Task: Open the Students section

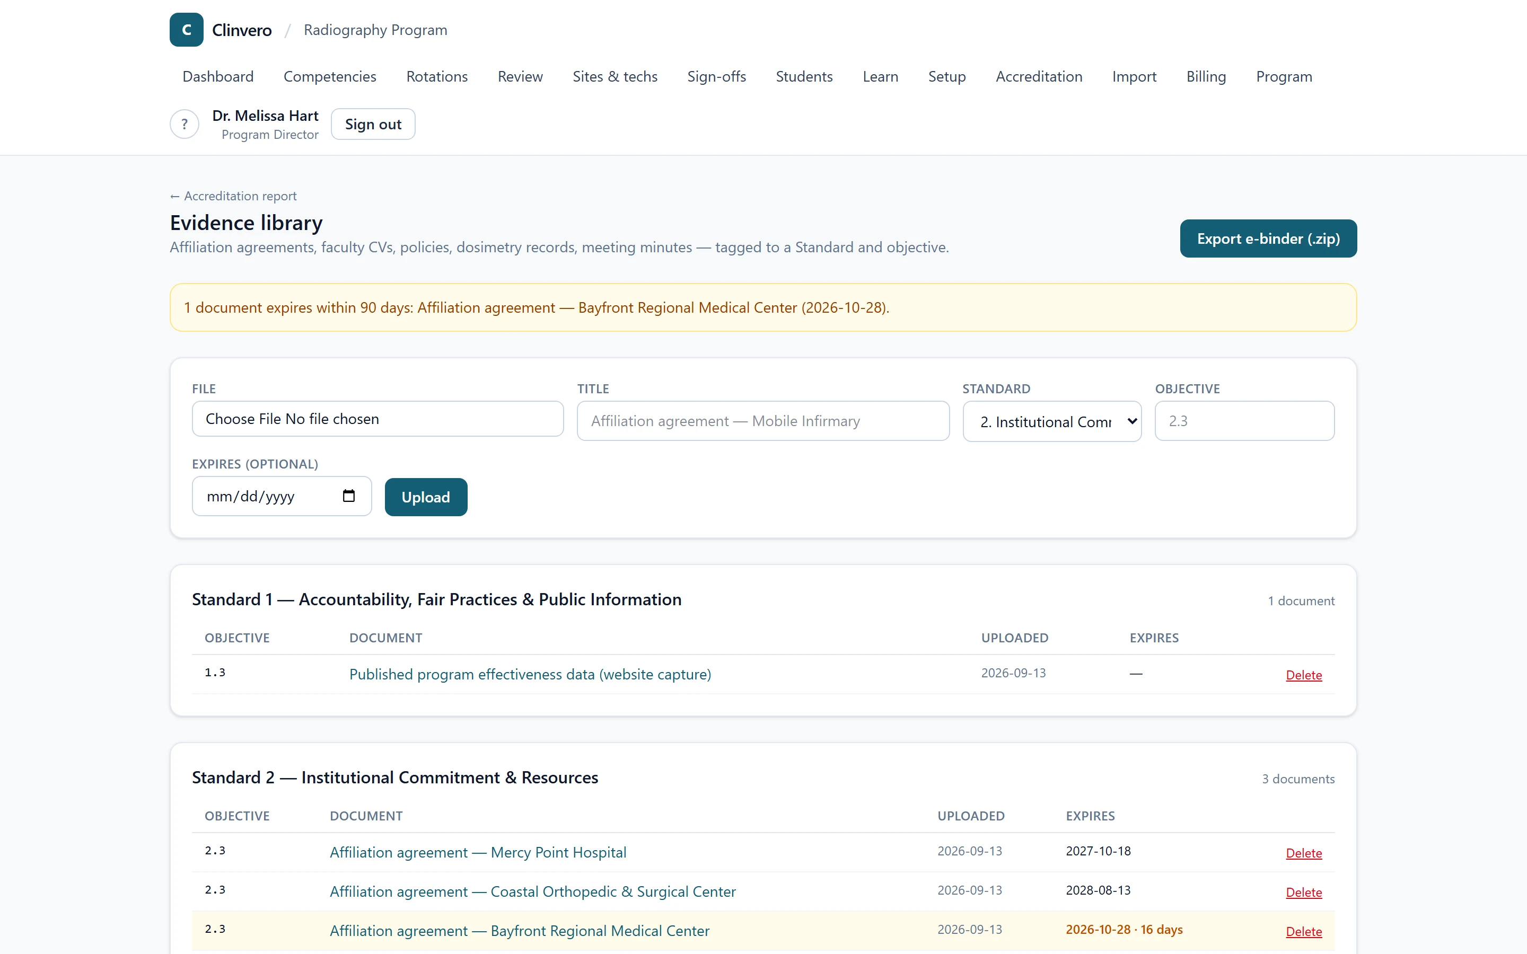Action: tap(804, 76)
